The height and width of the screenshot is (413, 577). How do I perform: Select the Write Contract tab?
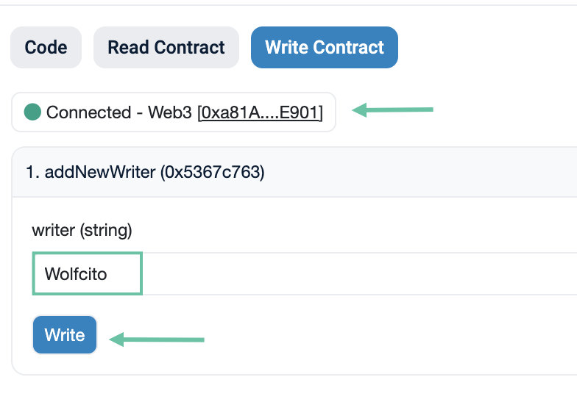tap(324, 48)
